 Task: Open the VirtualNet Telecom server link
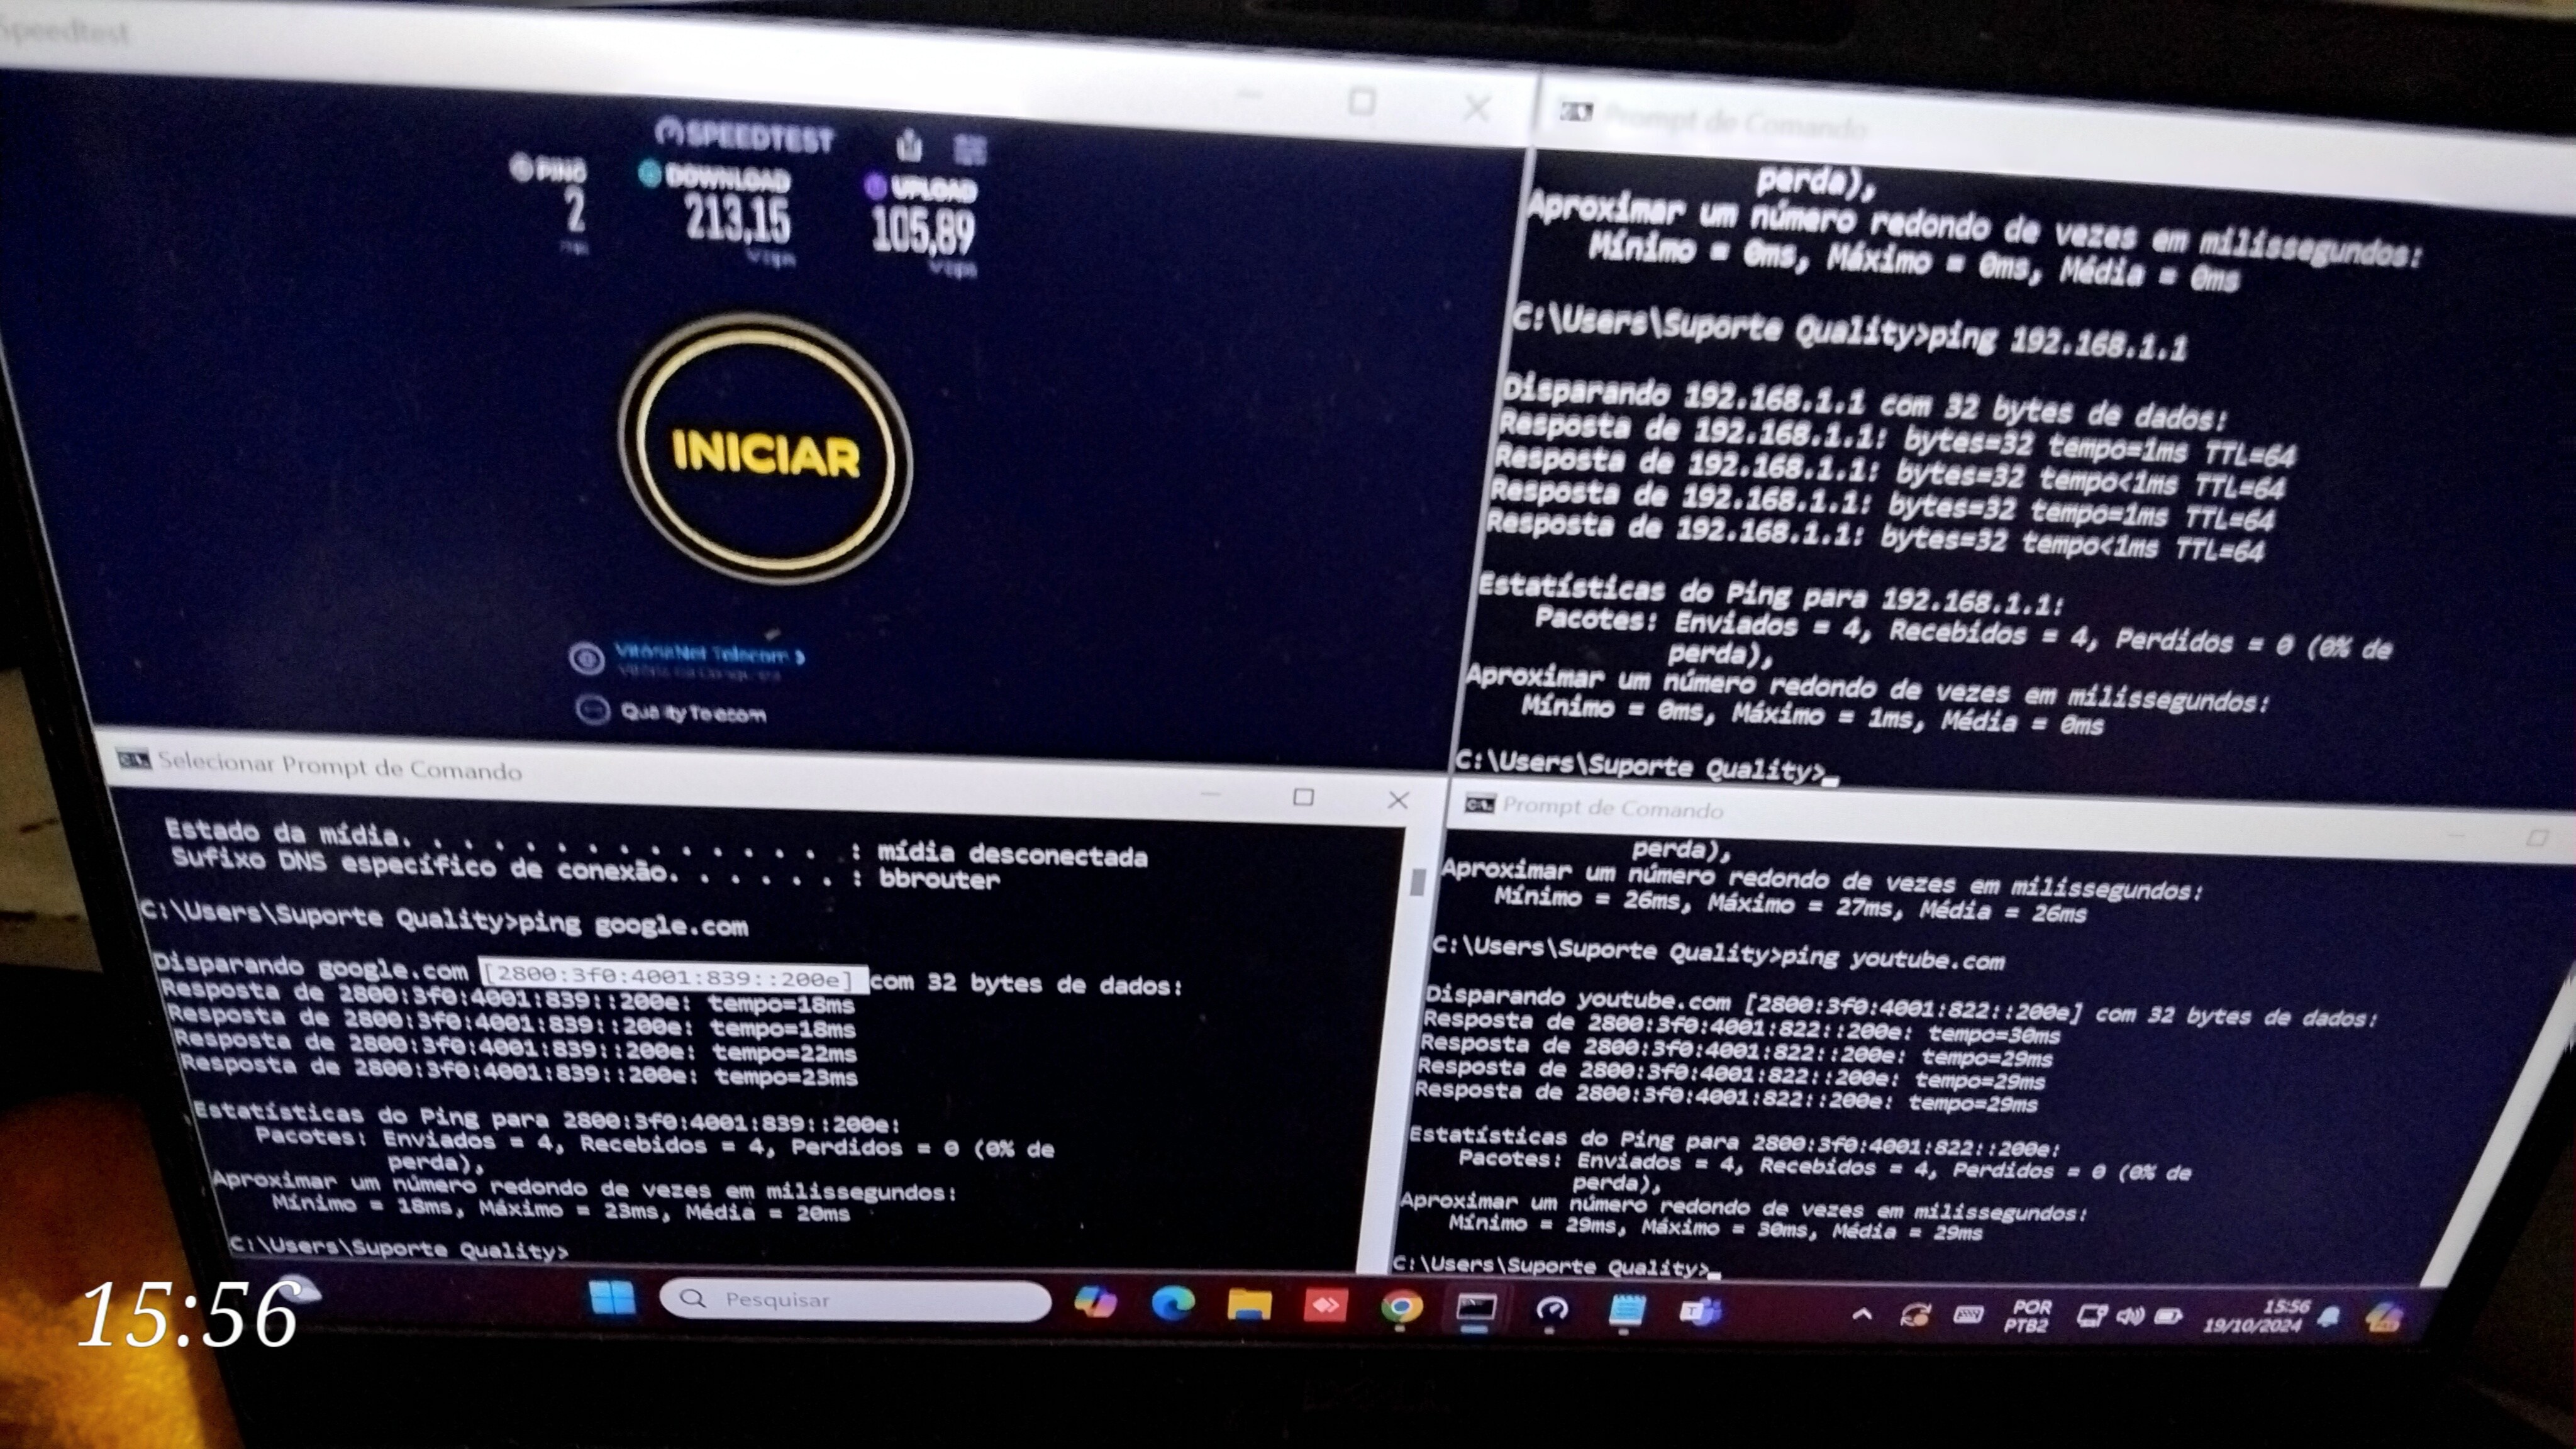(709, 655)
